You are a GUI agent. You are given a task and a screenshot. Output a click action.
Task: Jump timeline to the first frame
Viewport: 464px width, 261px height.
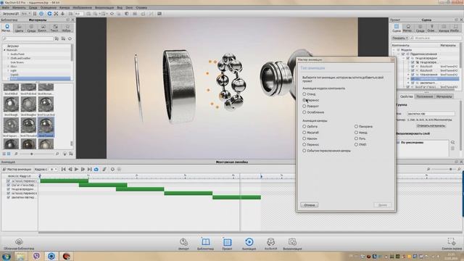coord(63,169)
